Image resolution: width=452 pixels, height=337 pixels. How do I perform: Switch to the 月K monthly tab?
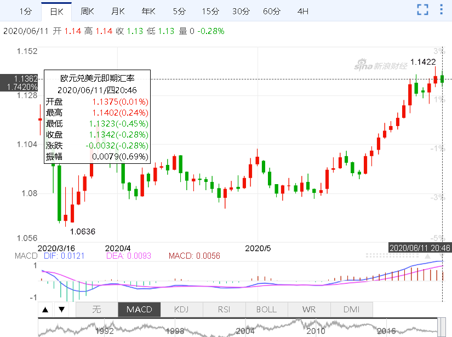118,12
